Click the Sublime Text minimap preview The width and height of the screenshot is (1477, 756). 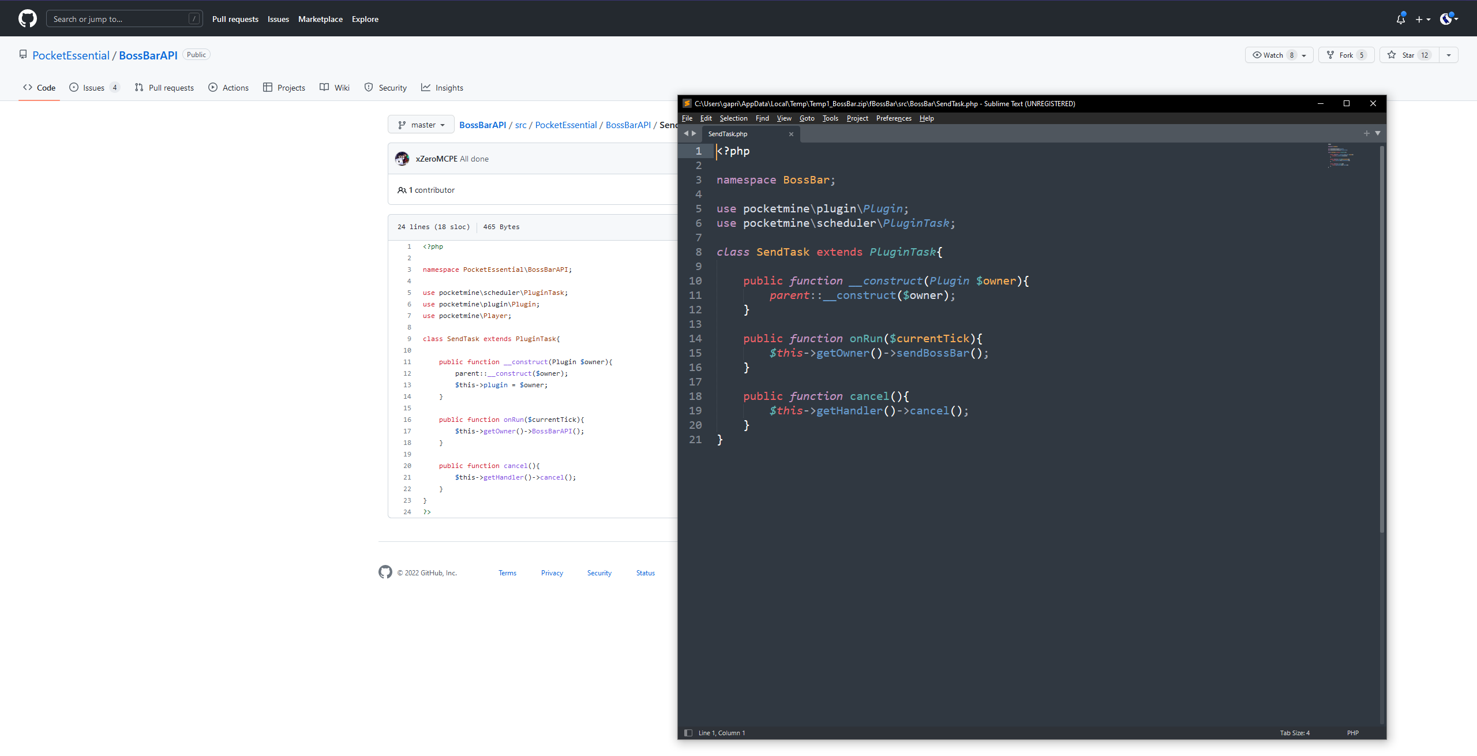[x=1340, y=156]
